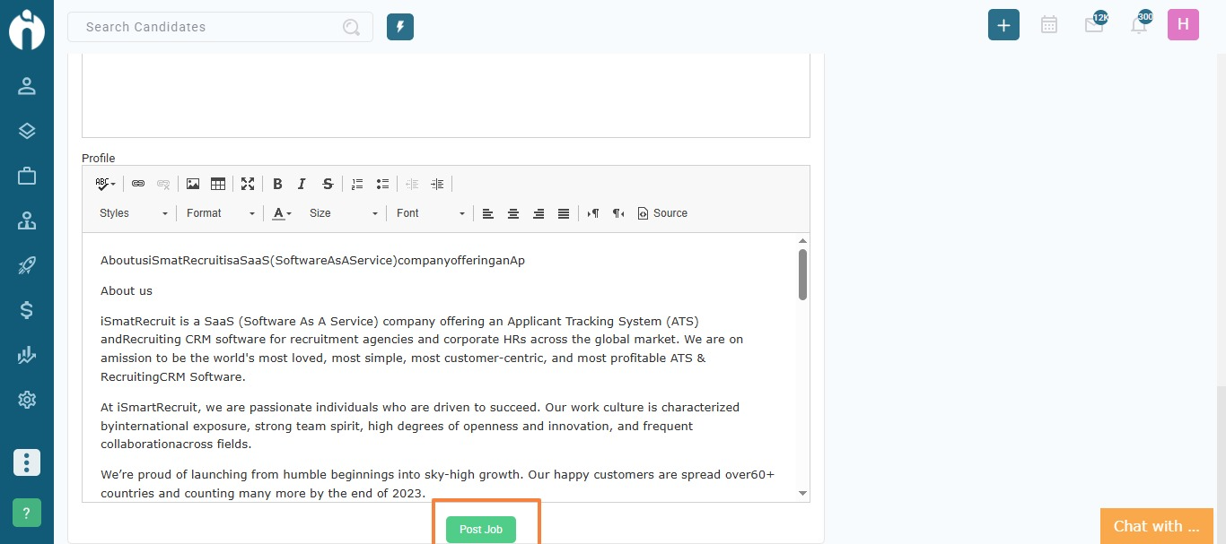Viewport: 1226px width, 544px height.
Task: Click the editor scrollbar up arrow
Action: click(x=802, y=241)
